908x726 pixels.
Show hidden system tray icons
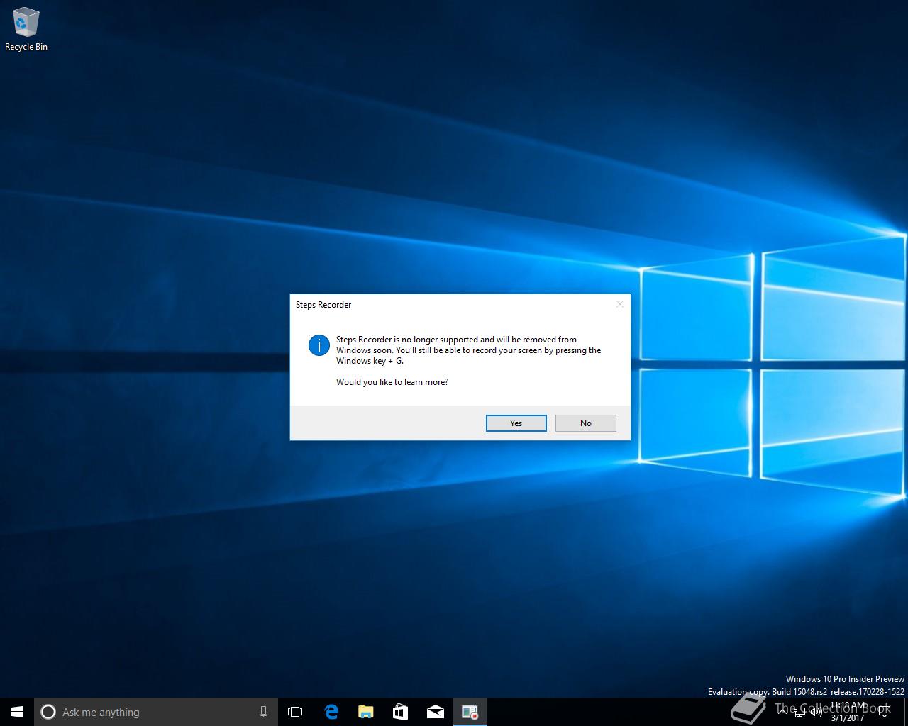(782, 712)
